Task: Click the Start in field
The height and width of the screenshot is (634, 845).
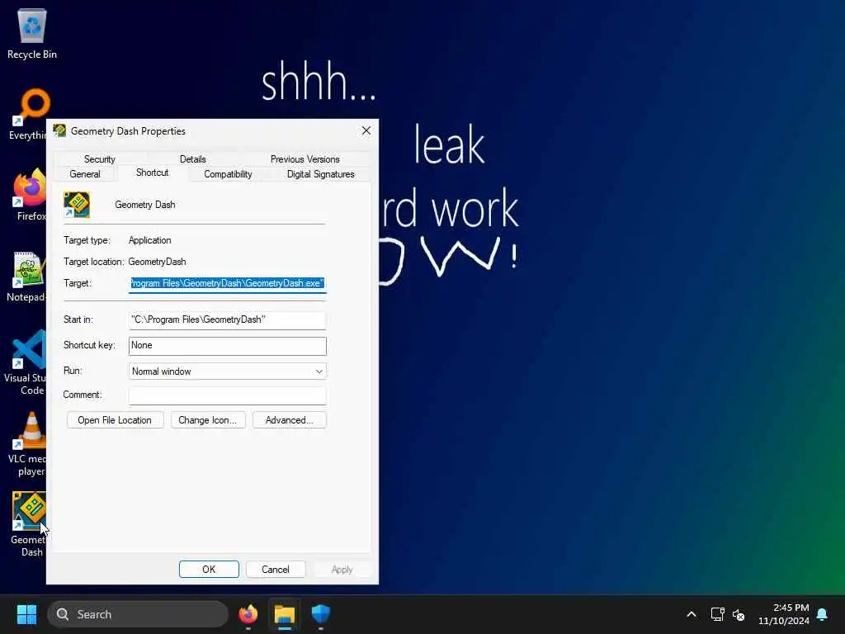Action: tap(228, 319)
